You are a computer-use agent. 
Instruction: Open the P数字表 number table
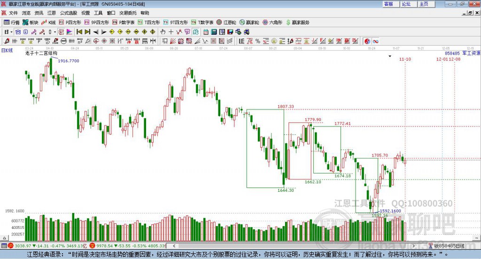tap(124, 23)
